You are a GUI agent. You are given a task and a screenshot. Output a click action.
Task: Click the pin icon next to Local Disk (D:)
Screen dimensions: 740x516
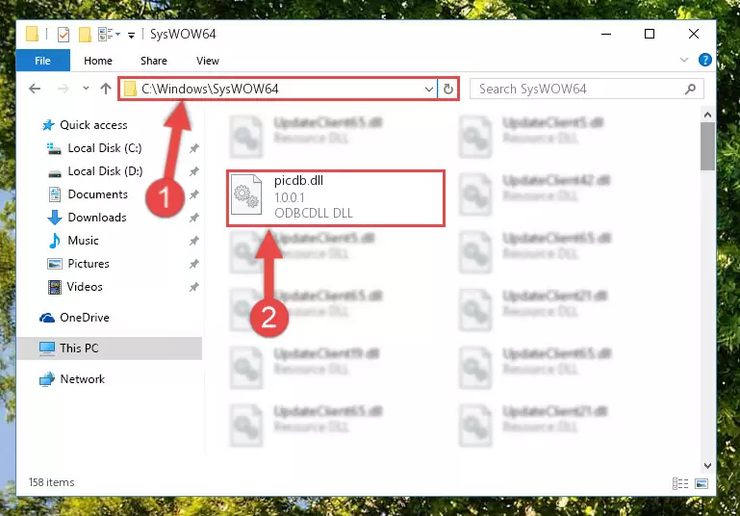tap(194, 172)
